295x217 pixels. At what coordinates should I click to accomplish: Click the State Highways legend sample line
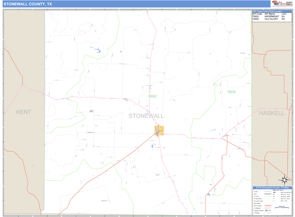coord(268,206)
